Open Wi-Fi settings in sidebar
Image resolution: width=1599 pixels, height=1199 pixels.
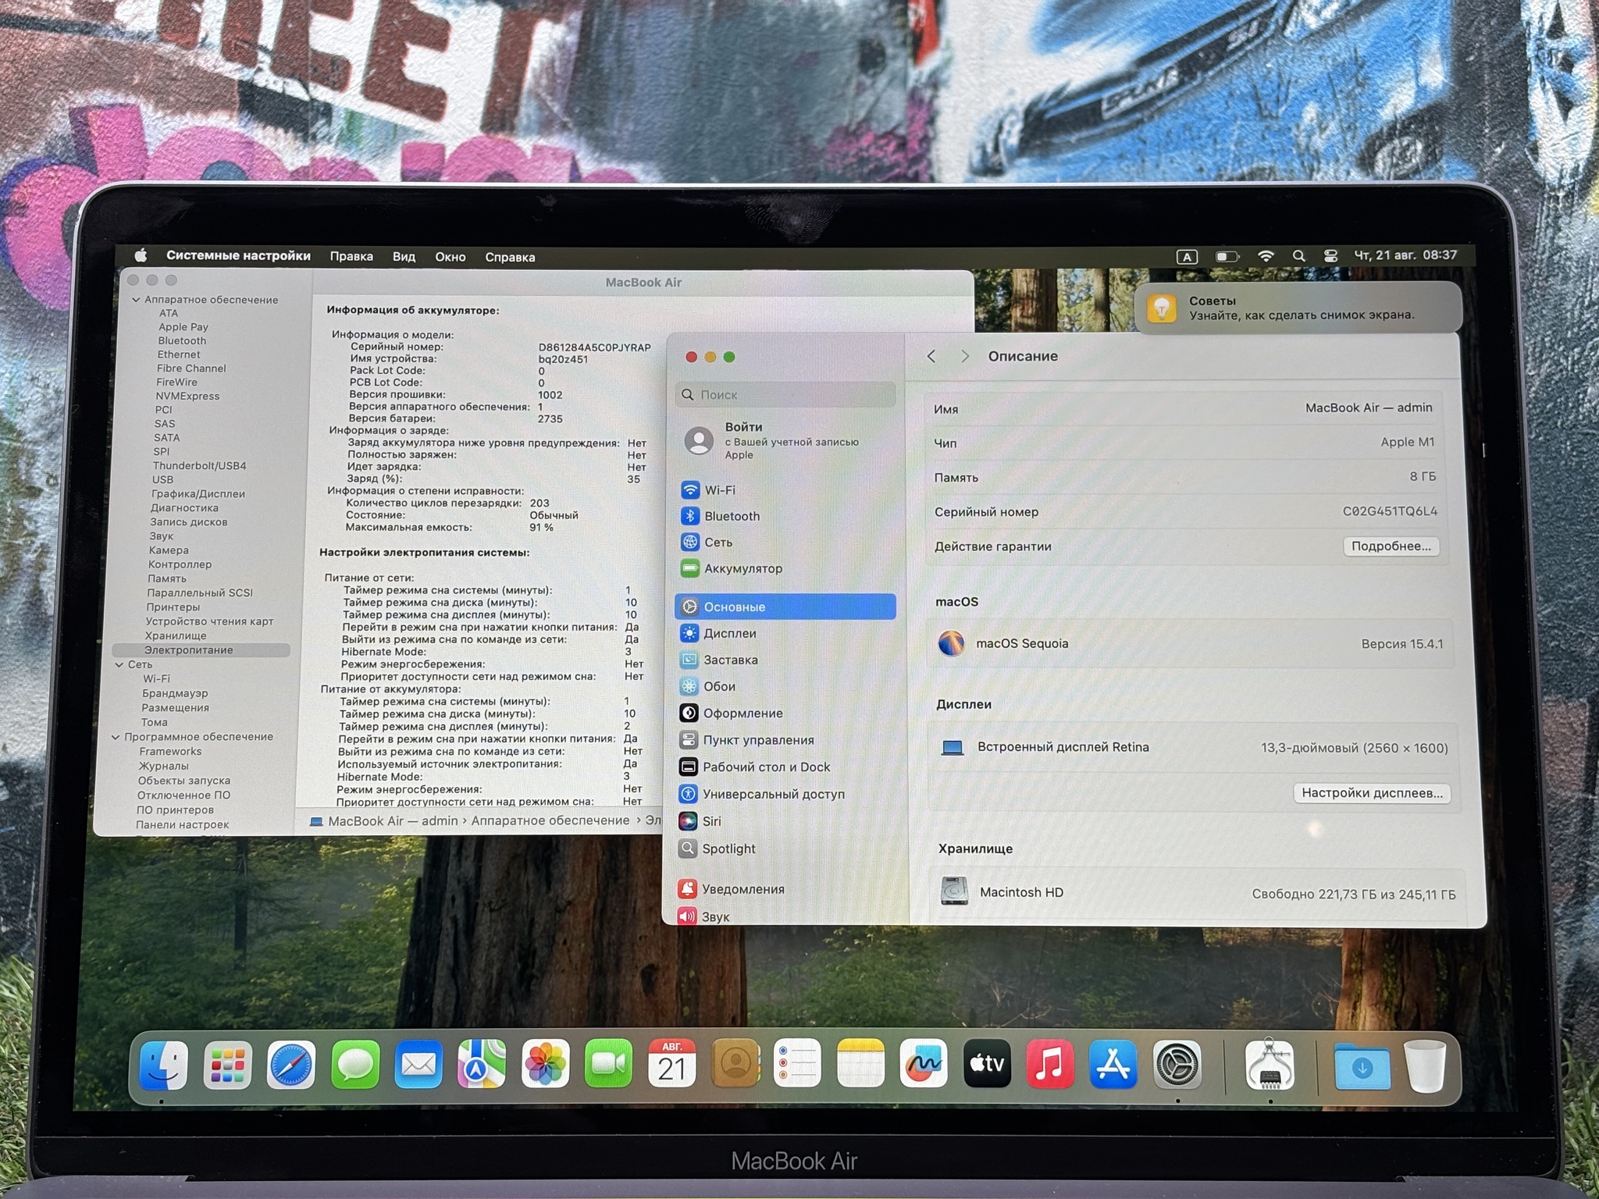[719, 490]
